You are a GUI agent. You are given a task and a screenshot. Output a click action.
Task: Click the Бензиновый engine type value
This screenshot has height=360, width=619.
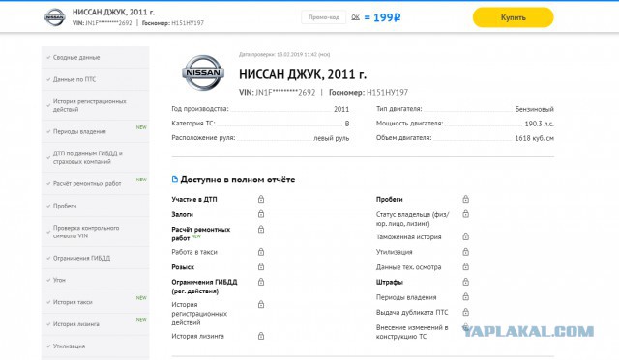pyautogui.click(x=534, y=109)
